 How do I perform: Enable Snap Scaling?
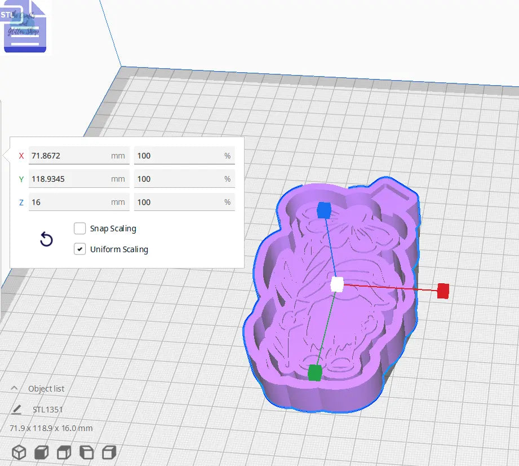(79, 228)
